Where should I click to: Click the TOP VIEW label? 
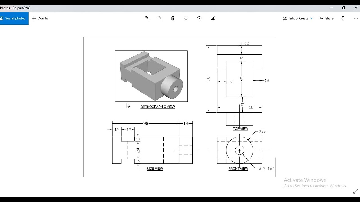pyautogui.click(x=240, y=129)
